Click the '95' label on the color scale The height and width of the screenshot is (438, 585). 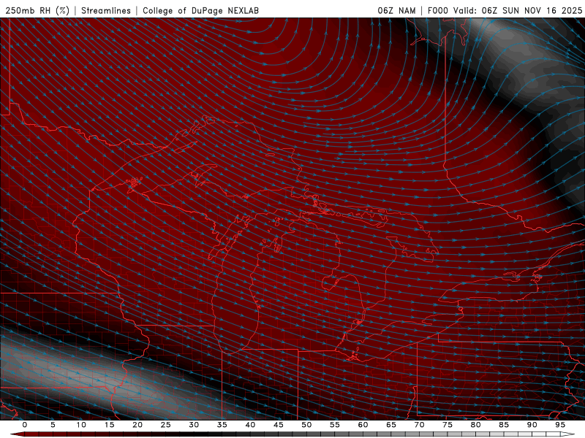560,425
